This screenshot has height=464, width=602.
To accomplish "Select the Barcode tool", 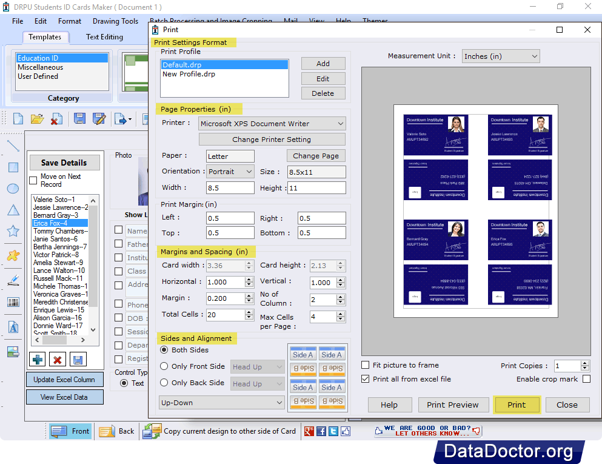I will pyautogui.click(x=13, y=302).
